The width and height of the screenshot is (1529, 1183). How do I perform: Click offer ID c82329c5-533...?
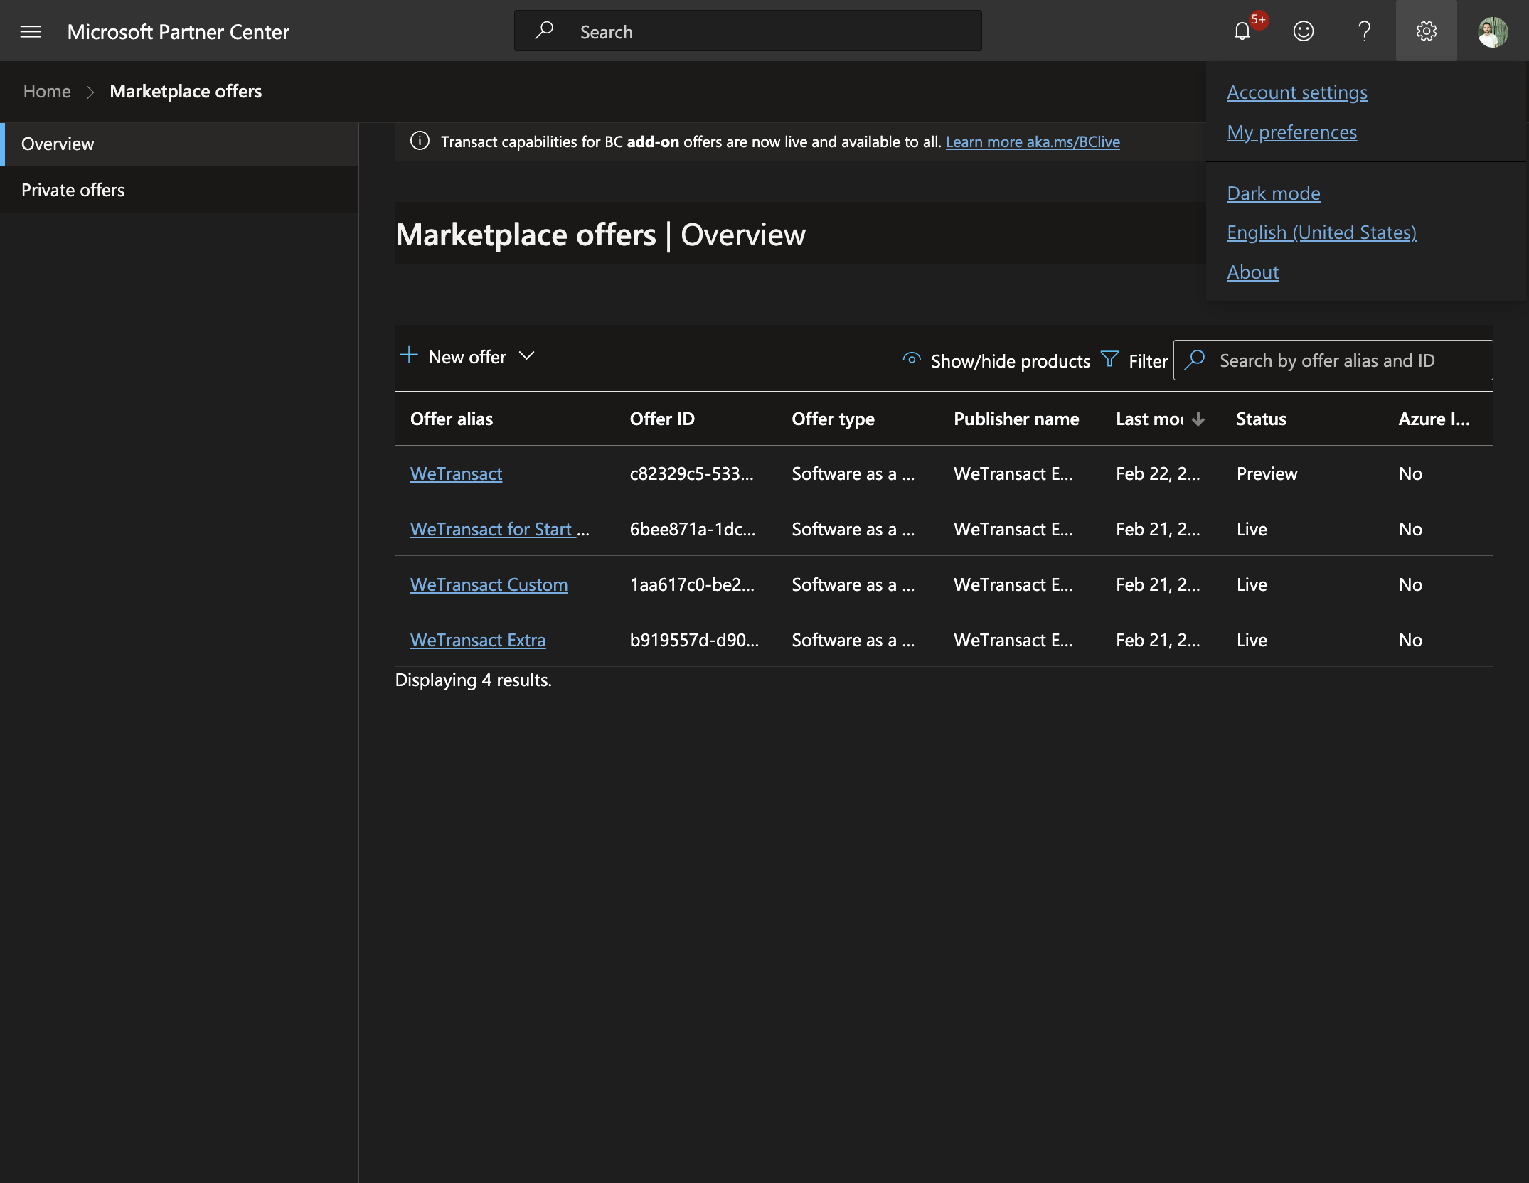691,473
